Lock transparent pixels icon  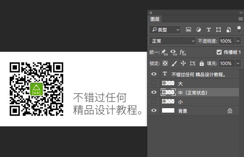pos(165,63)
